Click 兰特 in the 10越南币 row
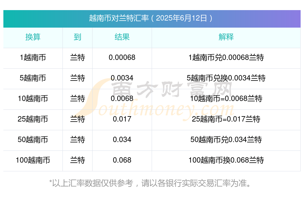304x202 pixels. (78, 99)
